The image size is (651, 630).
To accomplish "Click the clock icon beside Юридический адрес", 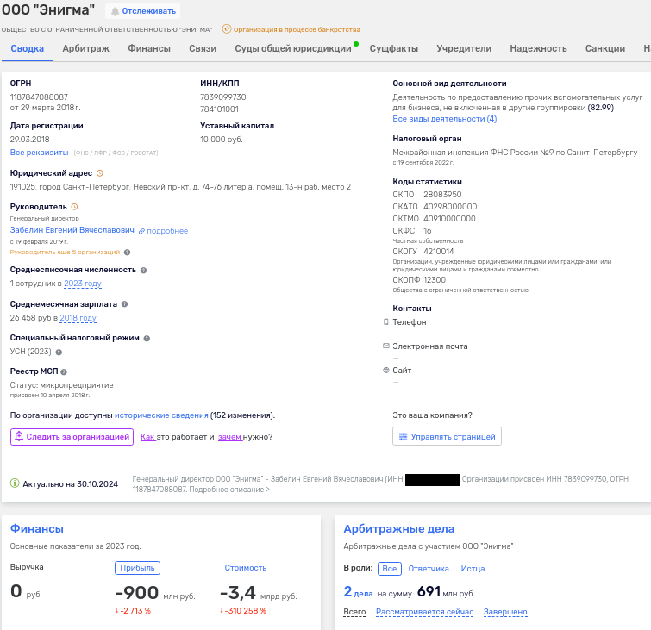I will pos(100,173).
